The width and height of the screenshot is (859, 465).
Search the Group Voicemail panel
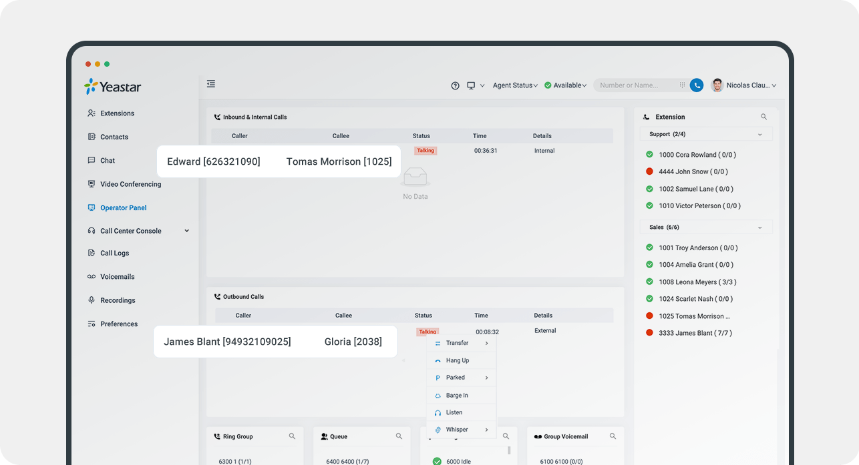pos(613,436)
